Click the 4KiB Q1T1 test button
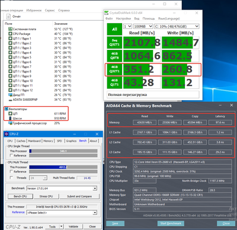Viewport: 237px width, 230px height. point(114,82)
